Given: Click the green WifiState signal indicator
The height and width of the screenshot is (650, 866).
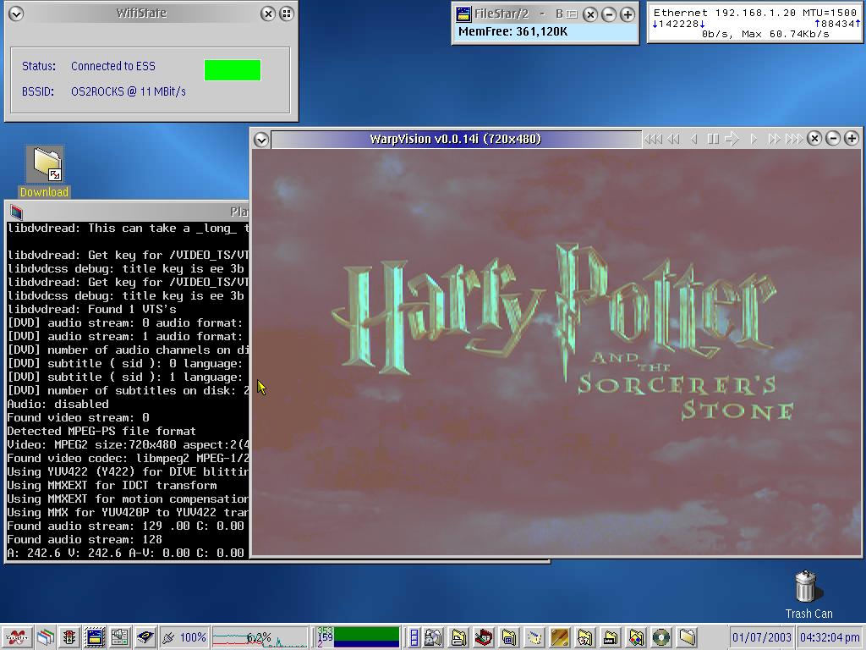Looking at the screenshot, I should pos(233,70).
